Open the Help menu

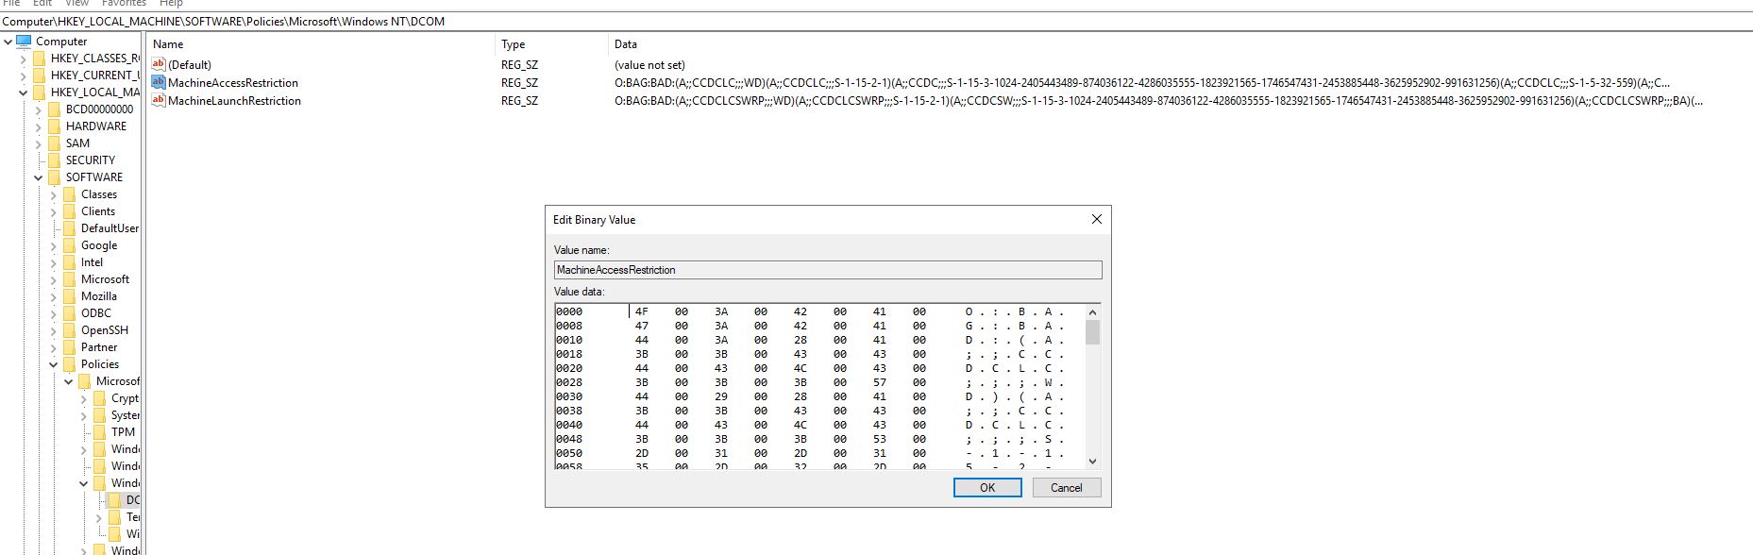(171, 4)
